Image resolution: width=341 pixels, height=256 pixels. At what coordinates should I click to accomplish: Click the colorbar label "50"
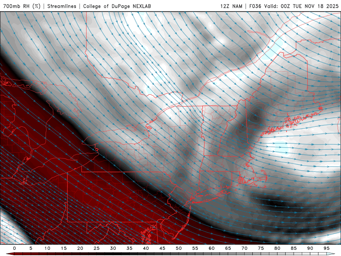[x=179, y=248]
